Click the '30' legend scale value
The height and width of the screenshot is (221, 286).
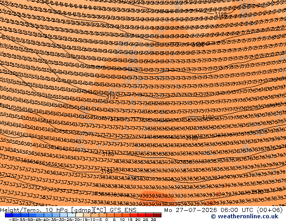tap(153, 219)
